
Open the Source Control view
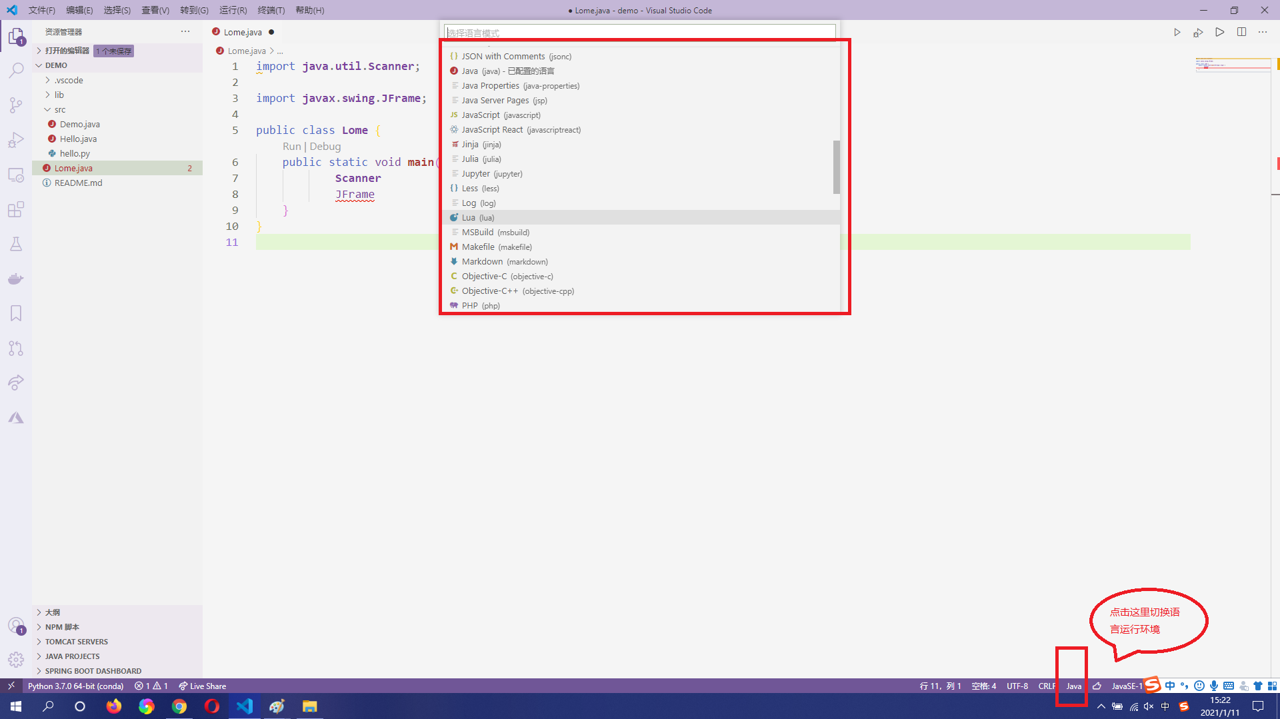coord(16,105)
